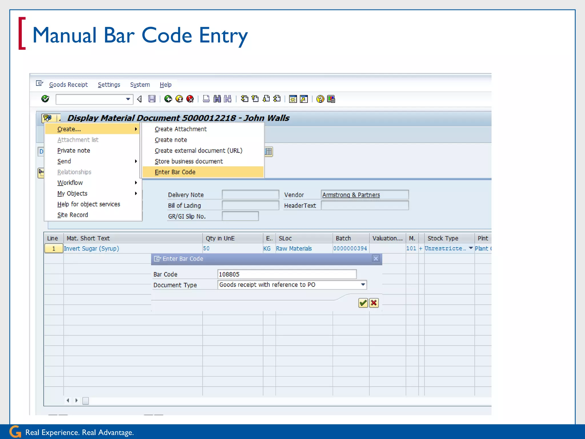Image resolution: width=585 pixels, height=439 pixels.
Task: Click the Find binoculars icon
Action: coord(217,99)
